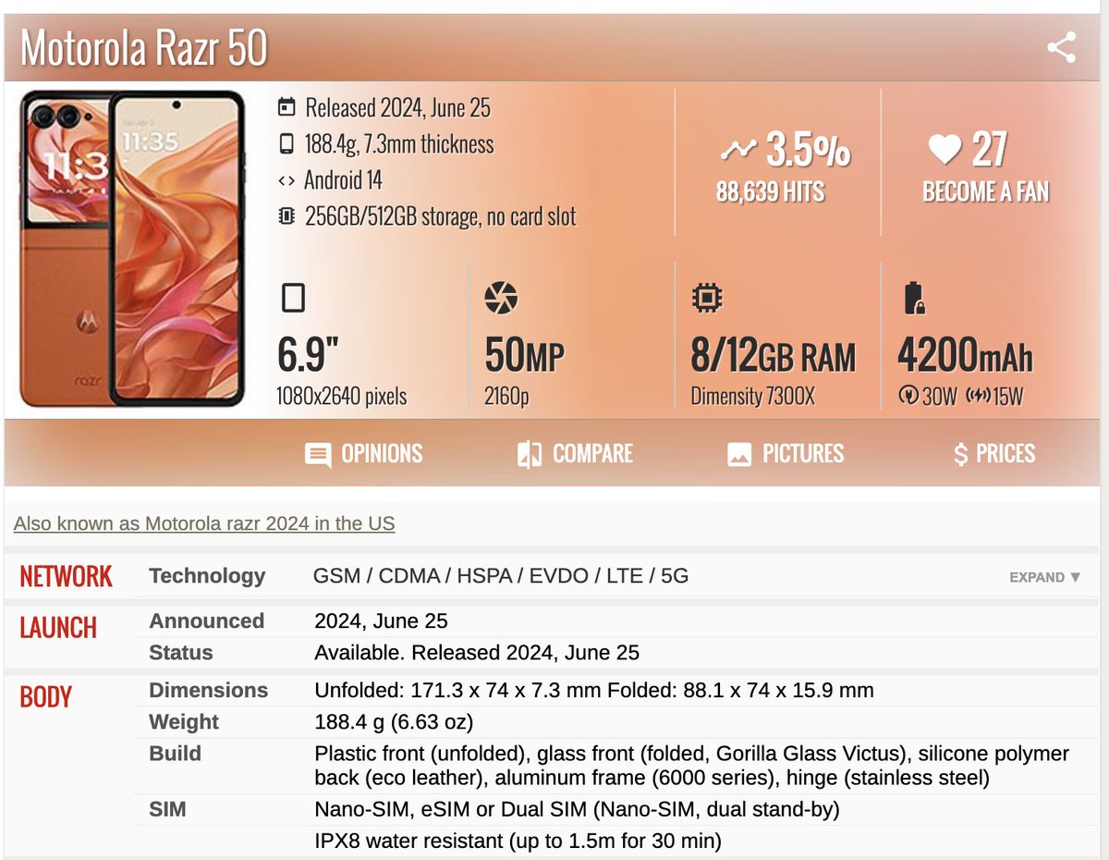Click the BODY section heading
Image resolution: width=1109 pixels, height=860 pixels.
tap(46, 697)
